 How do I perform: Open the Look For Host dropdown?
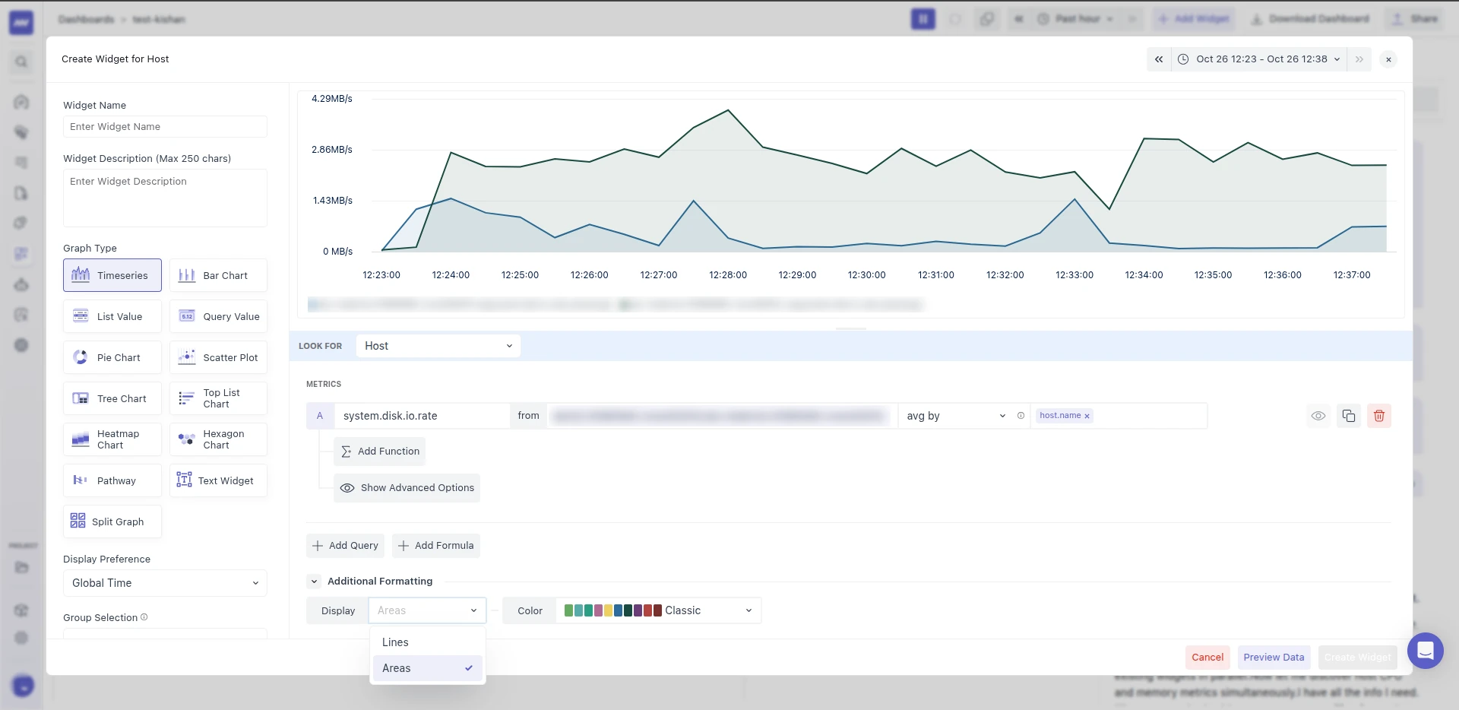[438, 346]
